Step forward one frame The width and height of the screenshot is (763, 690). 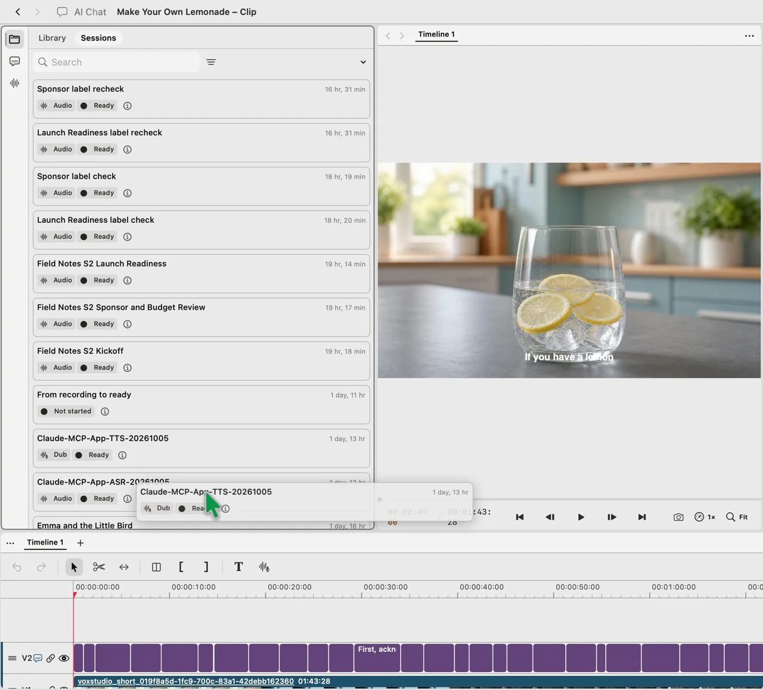[612, 517]
